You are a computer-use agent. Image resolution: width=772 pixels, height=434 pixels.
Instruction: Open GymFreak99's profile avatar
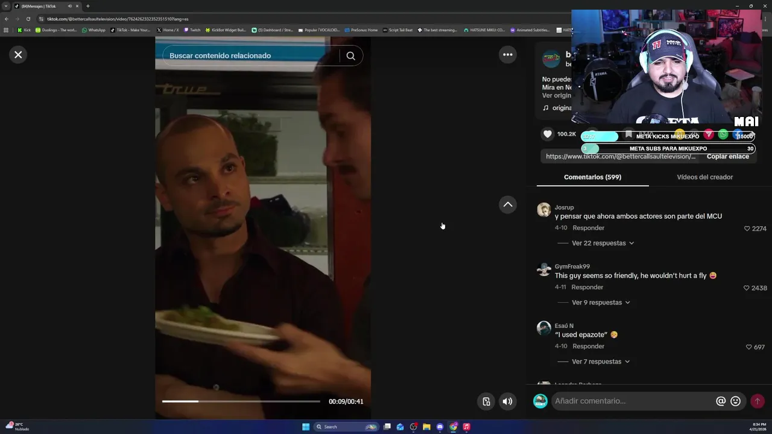(544, 269)
